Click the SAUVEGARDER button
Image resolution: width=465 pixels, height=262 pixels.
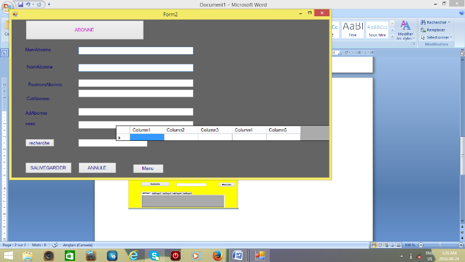(x=48, y=168)
